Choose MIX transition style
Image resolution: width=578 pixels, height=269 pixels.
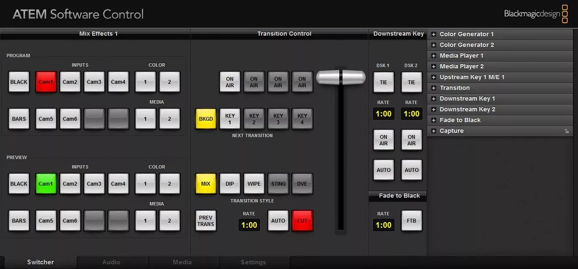coord(206,183)
